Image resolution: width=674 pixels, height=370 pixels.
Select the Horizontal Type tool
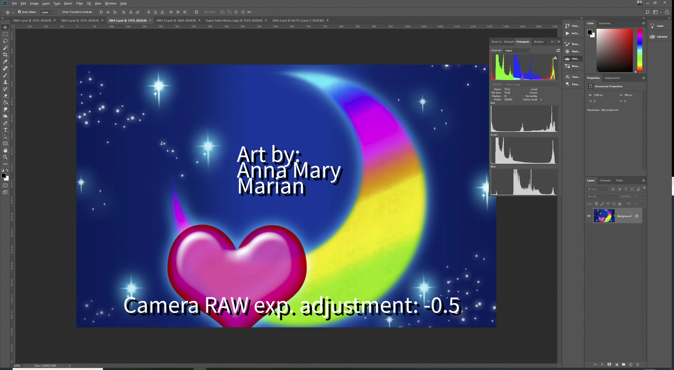coord(5,130)
